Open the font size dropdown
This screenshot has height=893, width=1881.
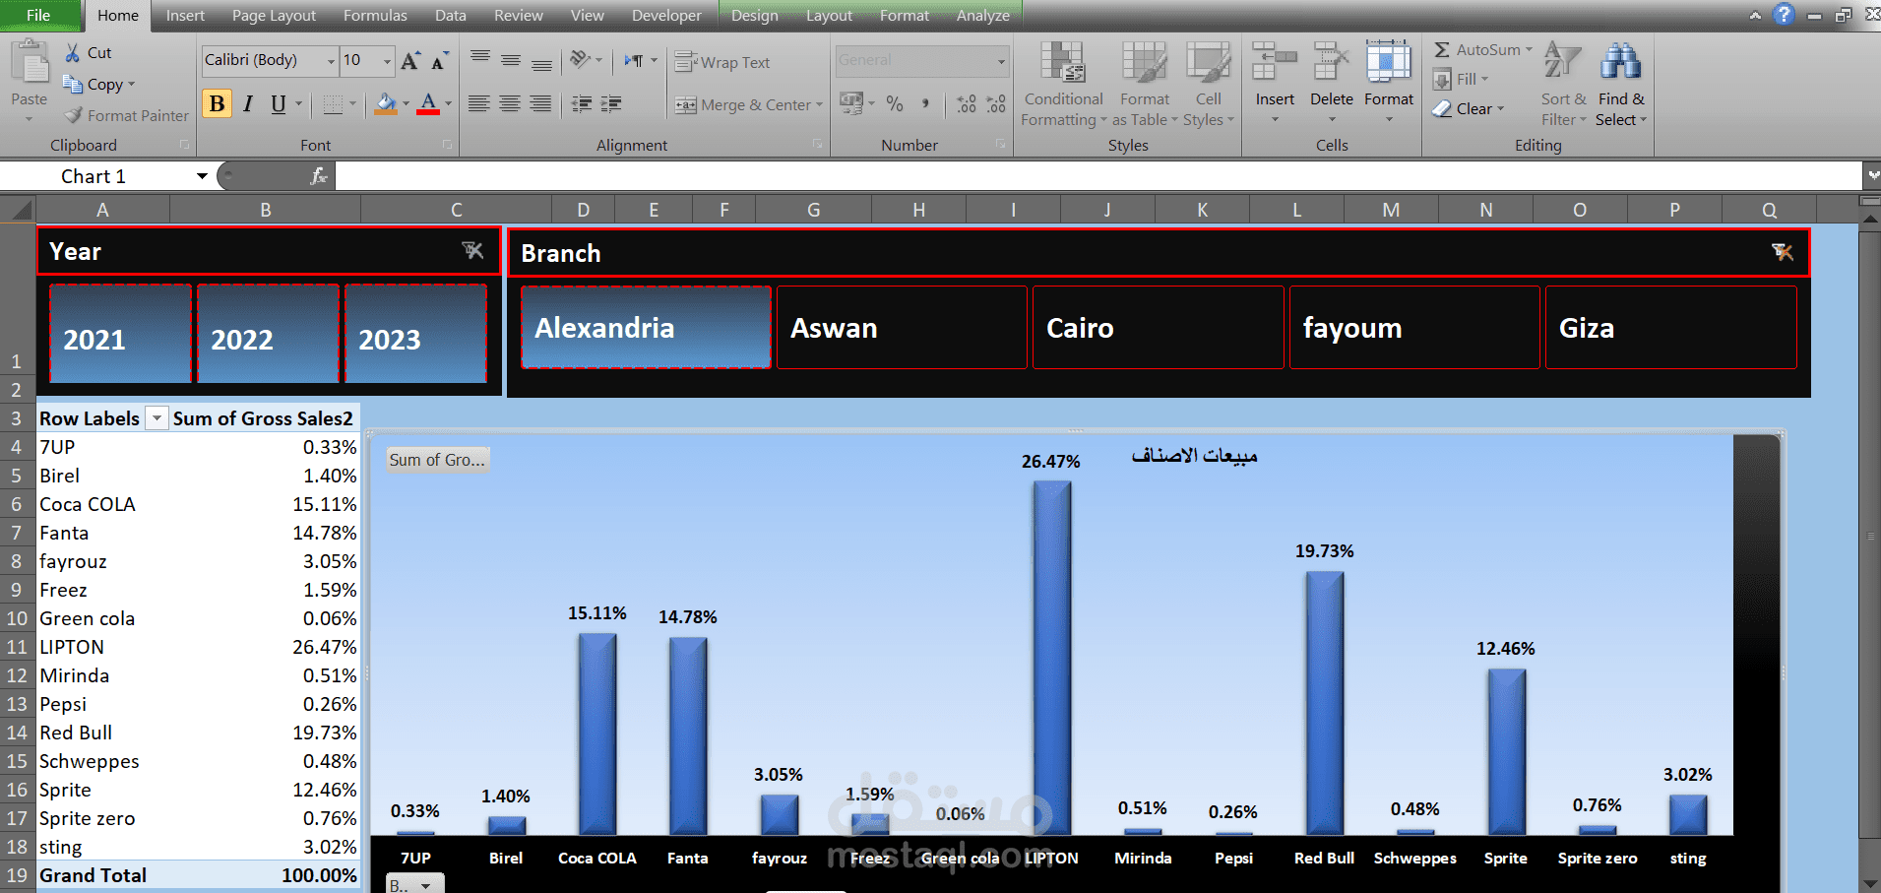(387, 61)
